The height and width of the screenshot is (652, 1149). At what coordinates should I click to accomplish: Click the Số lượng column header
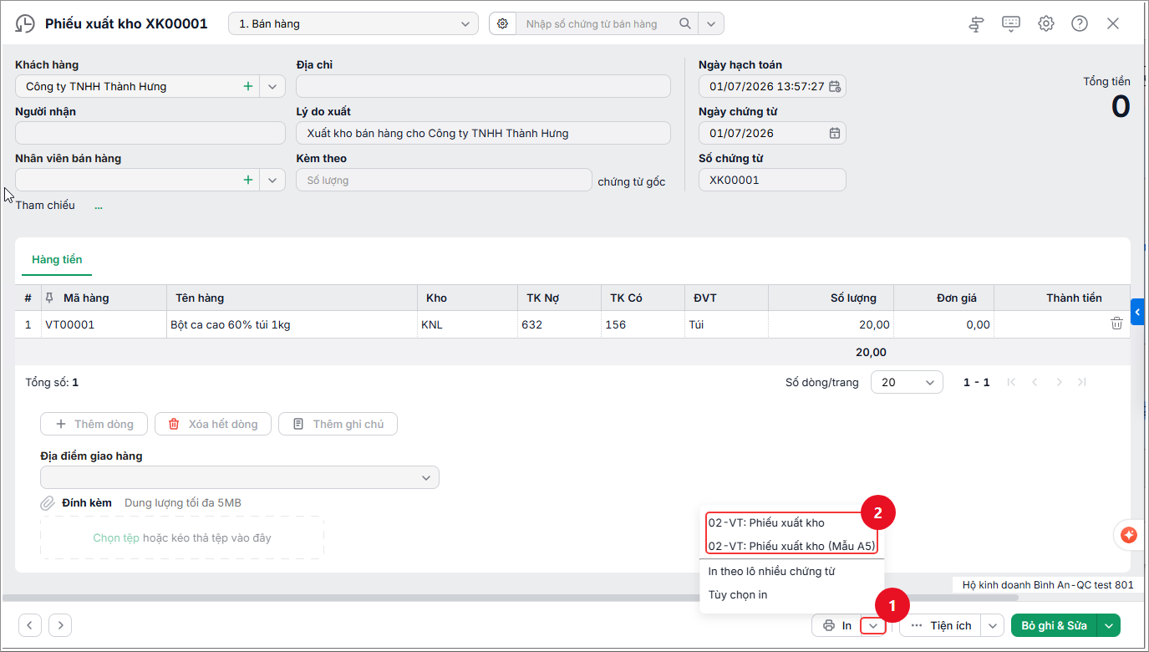(x=831, y=298)
